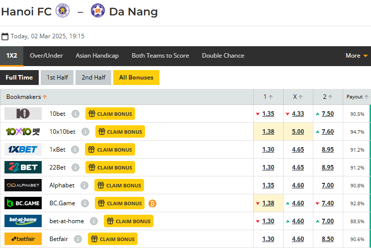
Task: Click the Betfair logo
Action: 23,239
